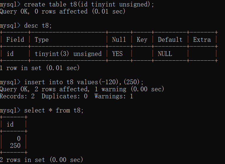Click the "tinyint(3) unsigned" type value
The image size is (225, 164).
[x=68, y=54]
